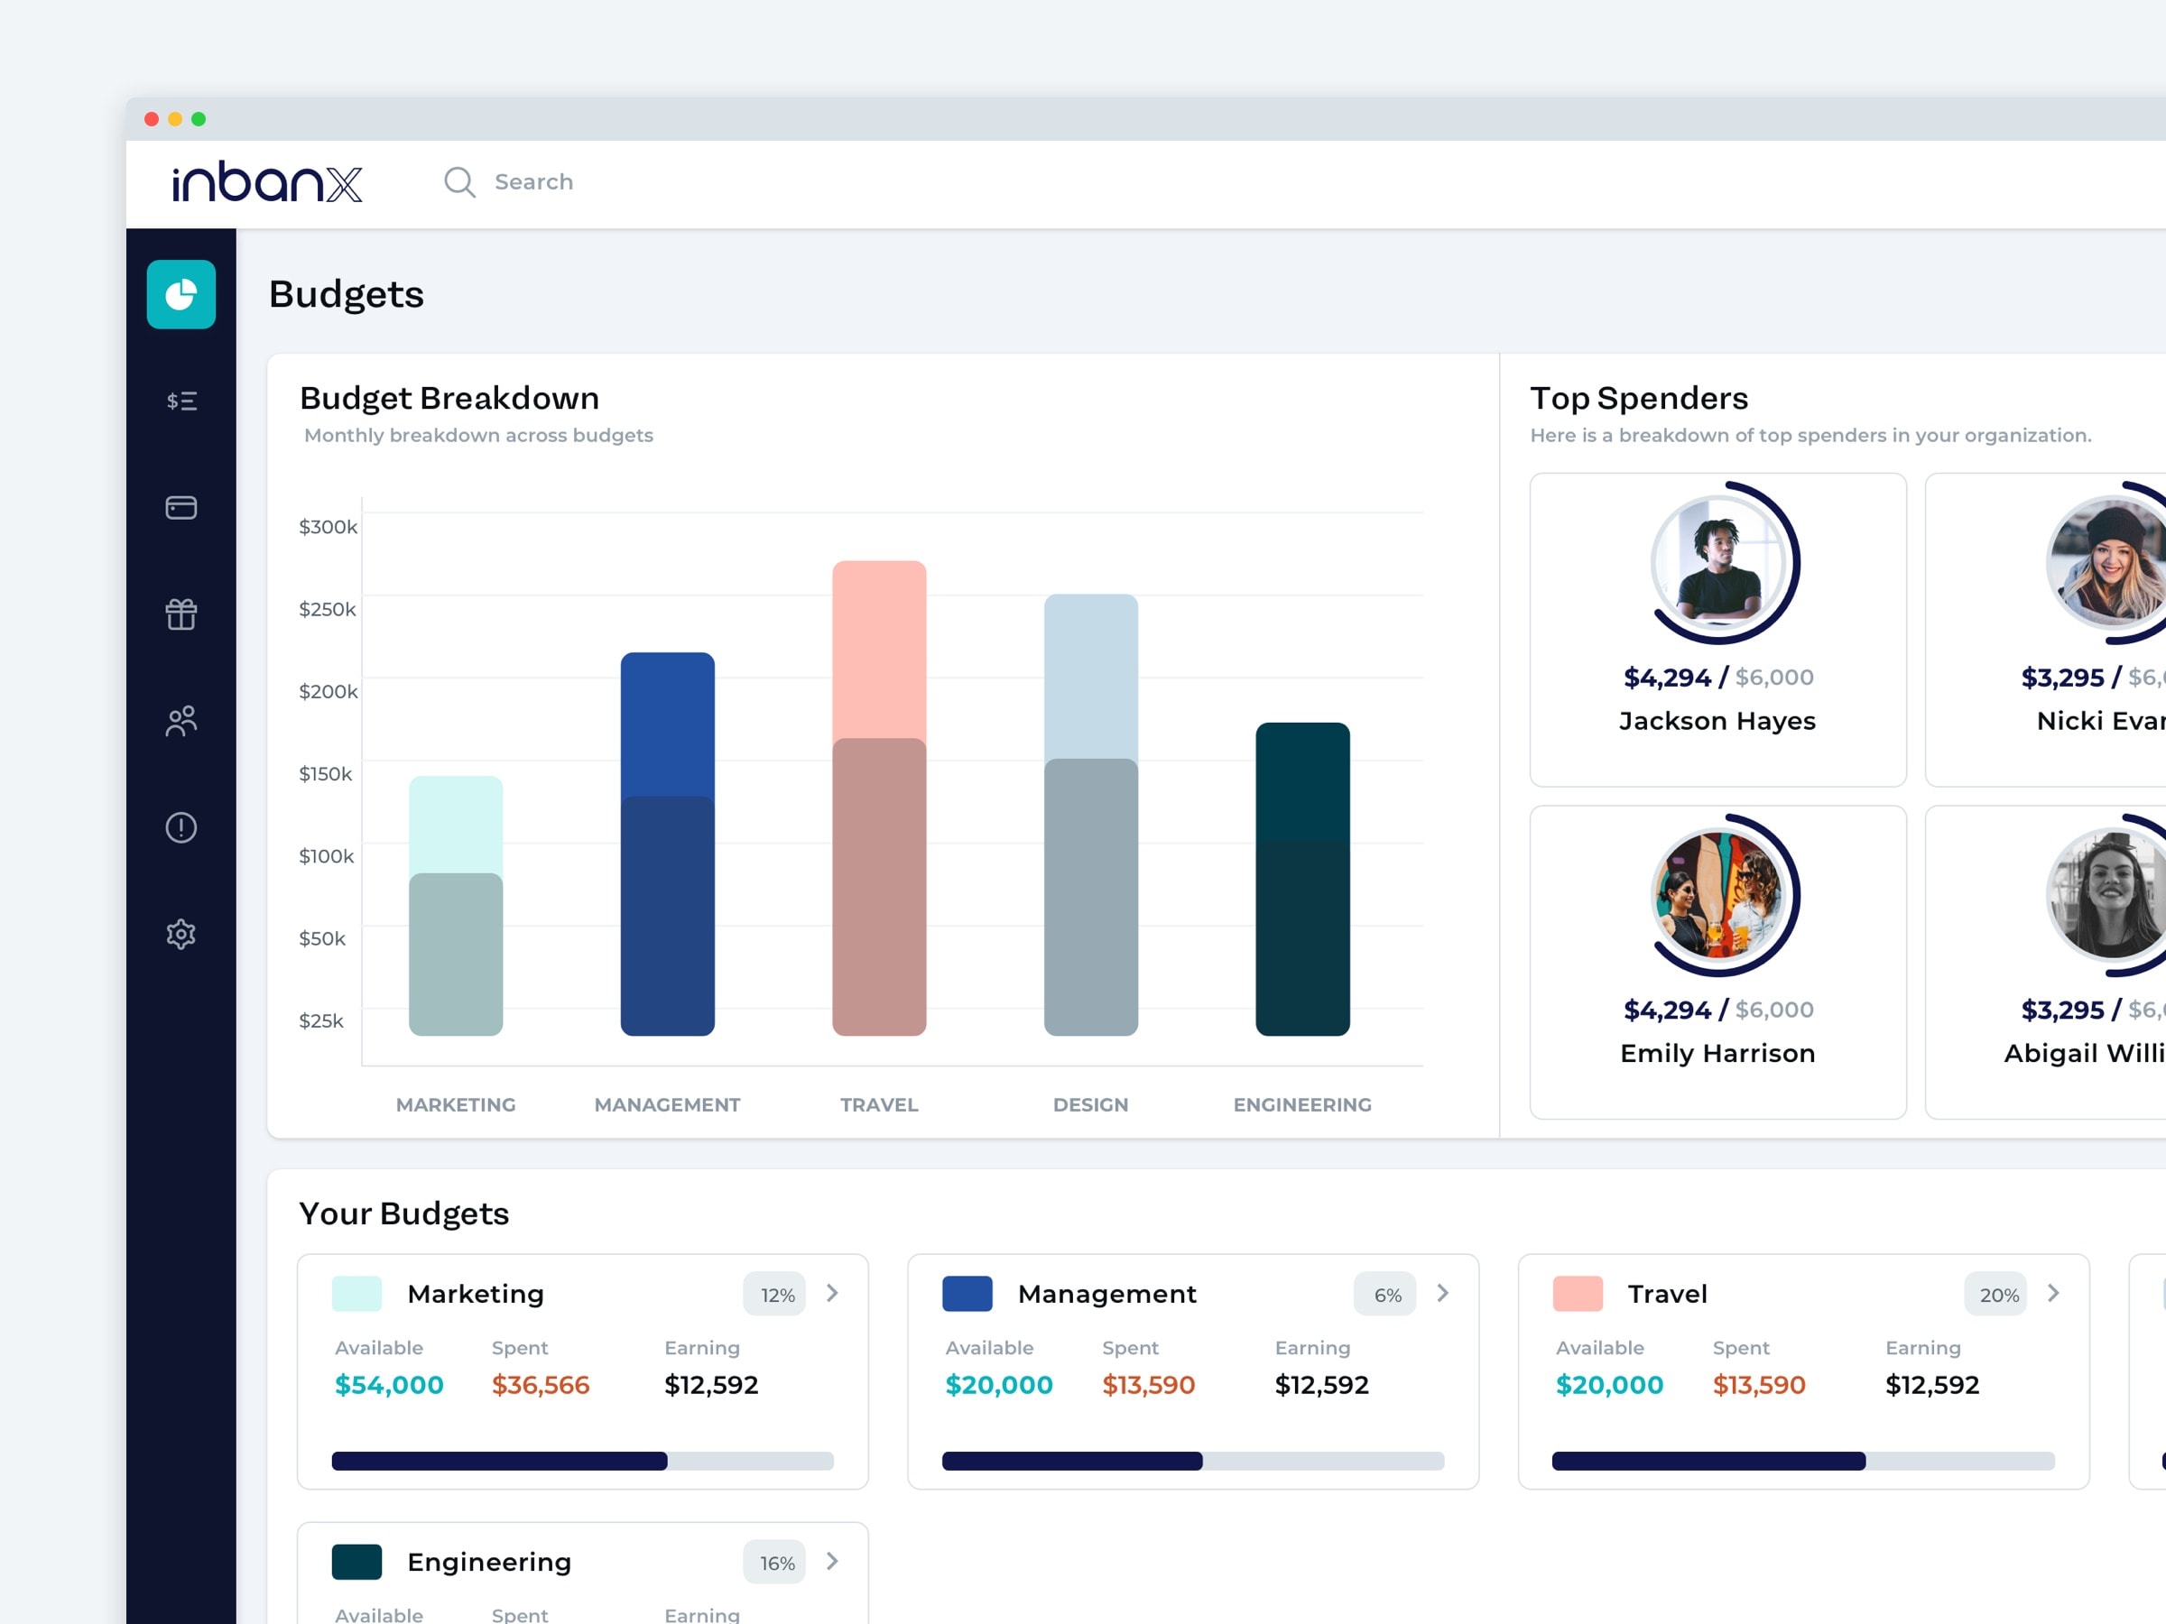Click the Management budget card title
2166x1624 pixels.
click(1107, 1294)
